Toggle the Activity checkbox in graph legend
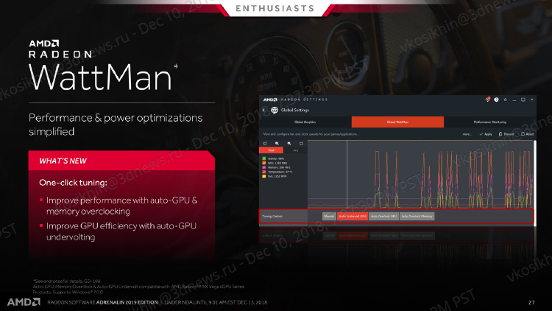This screenshot has width=552, height=311. pyautogui.click(x=263, y=158)
